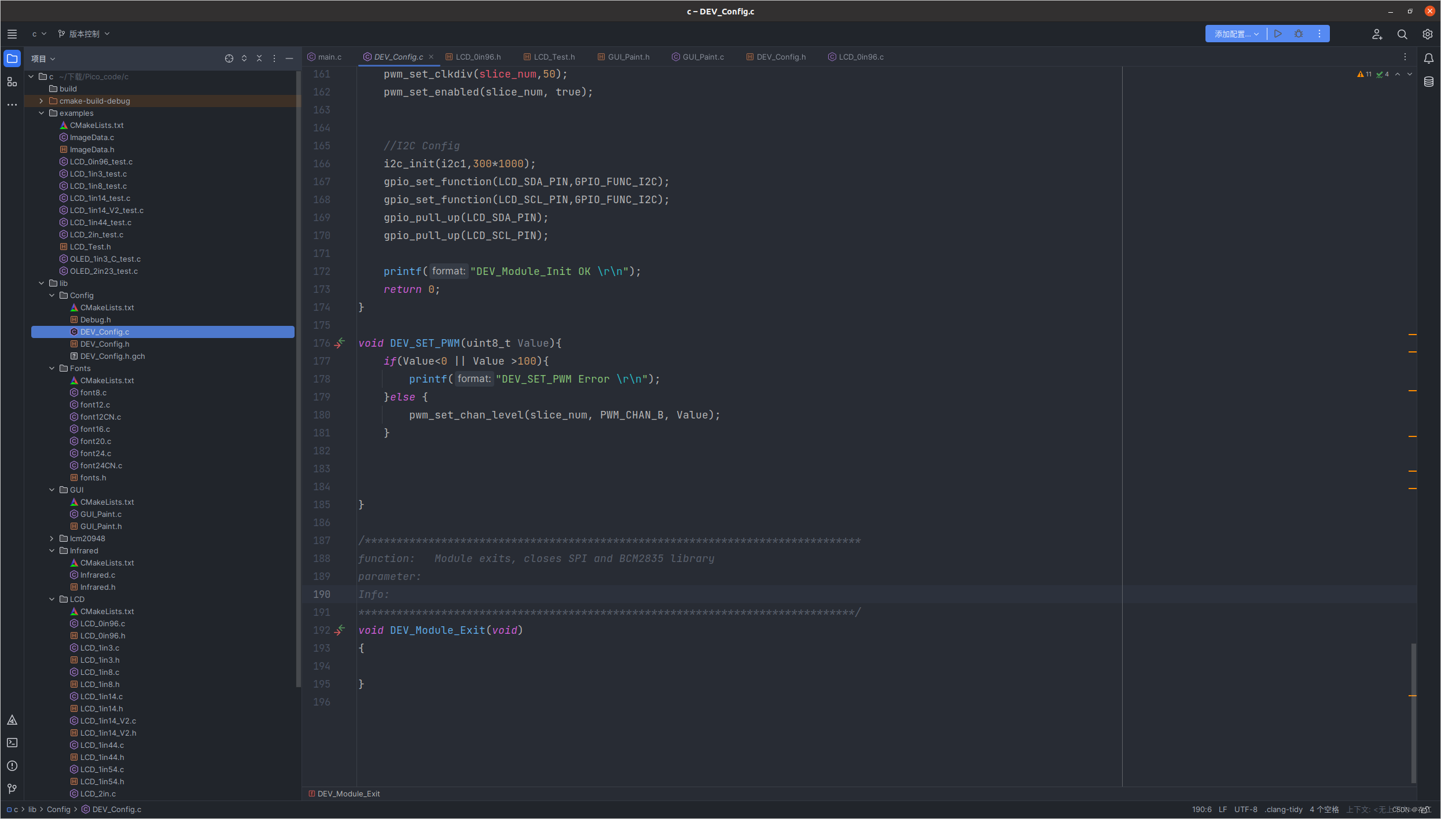Switch to the GUI_Paint.c tab
This screenshot has width=1441, height=819.
pyautogui.click(x=703, y=57)
